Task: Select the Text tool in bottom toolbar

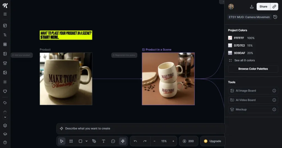Action: pos(104,141)
